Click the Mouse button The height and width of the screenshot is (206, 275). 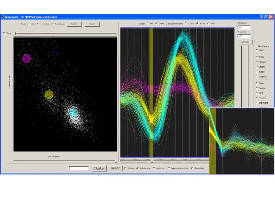coord(92,24)
